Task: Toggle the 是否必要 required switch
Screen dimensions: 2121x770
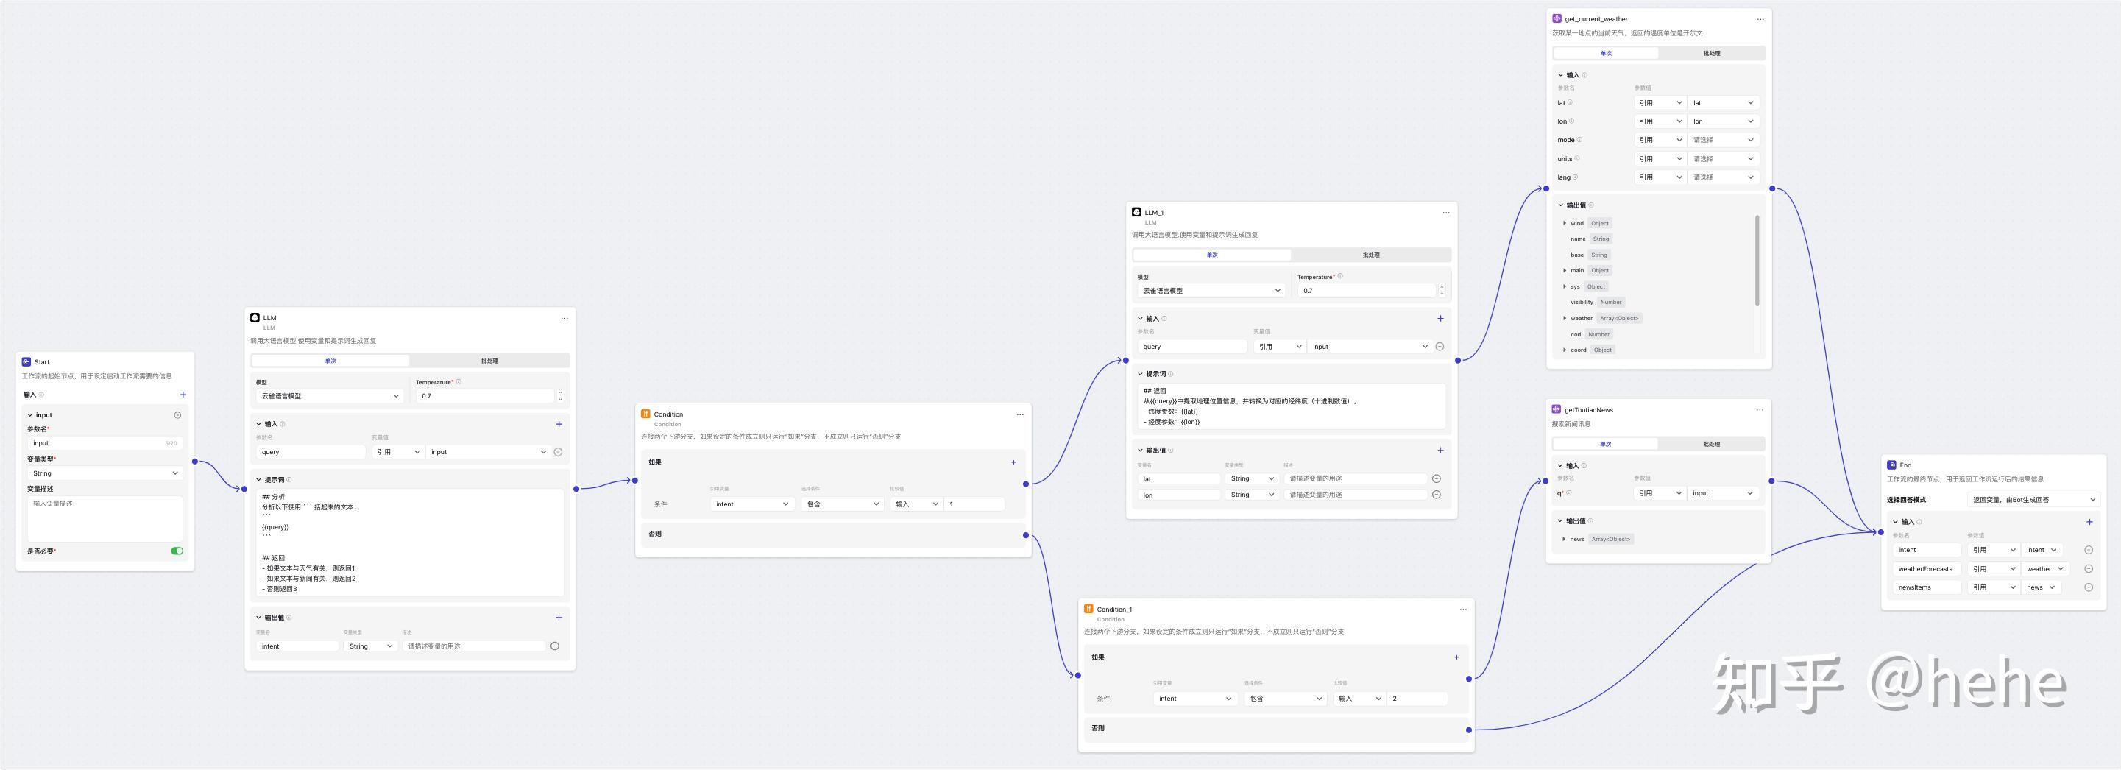Action: pos(177,551)
